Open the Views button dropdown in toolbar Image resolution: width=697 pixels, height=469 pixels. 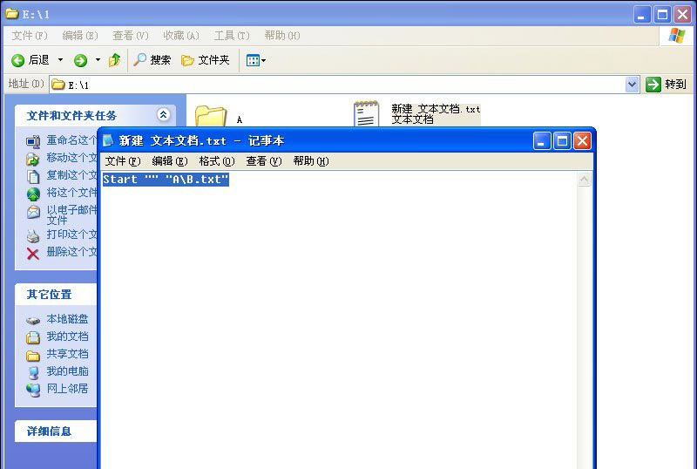pyautogui.click(x=256, y=60)
